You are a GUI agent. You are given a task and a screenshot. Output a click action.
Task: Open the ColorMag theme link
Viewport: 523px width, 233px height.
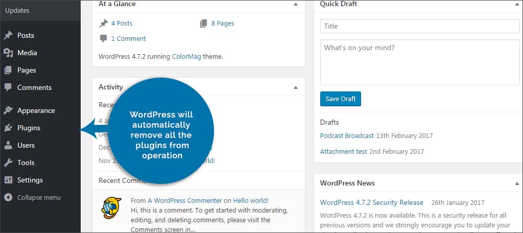tap(186, 56)
